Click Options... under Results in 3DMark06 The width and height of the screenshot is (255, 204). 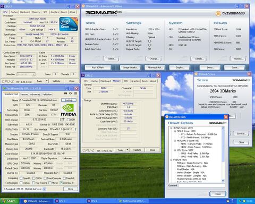239,58
